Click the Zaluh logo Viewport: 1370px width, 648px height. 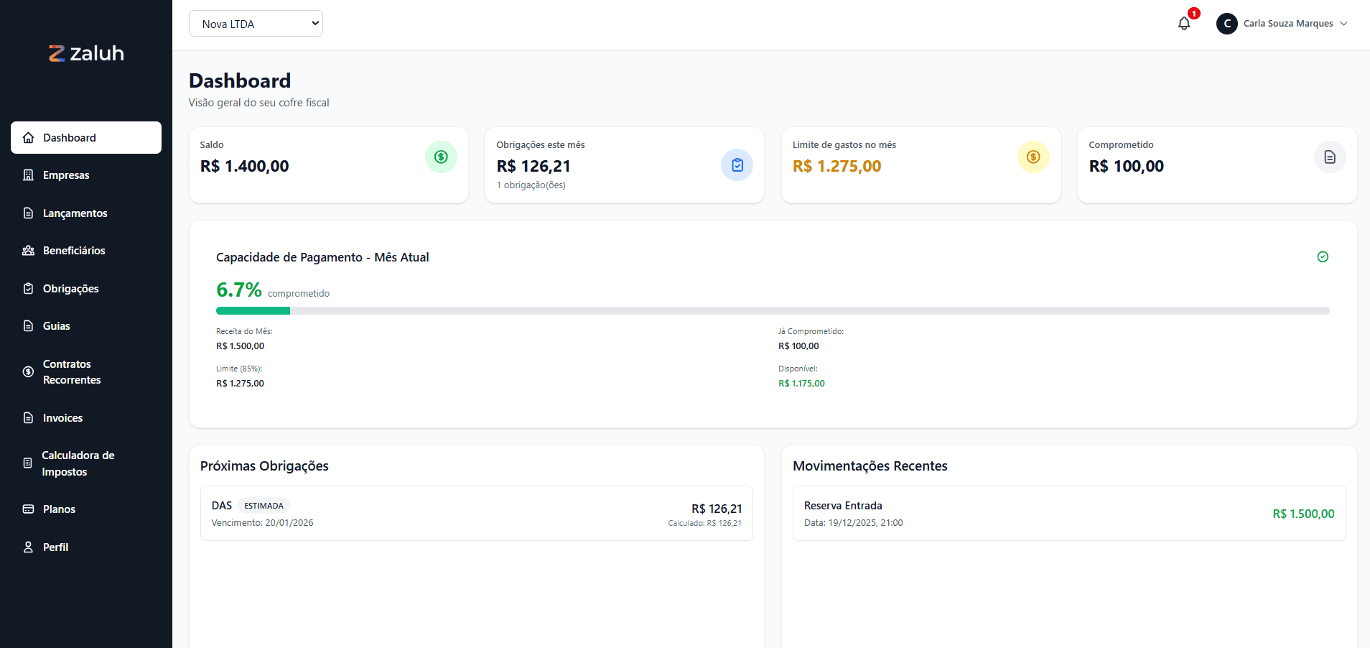pyautogui.click(x=86, y=53)
